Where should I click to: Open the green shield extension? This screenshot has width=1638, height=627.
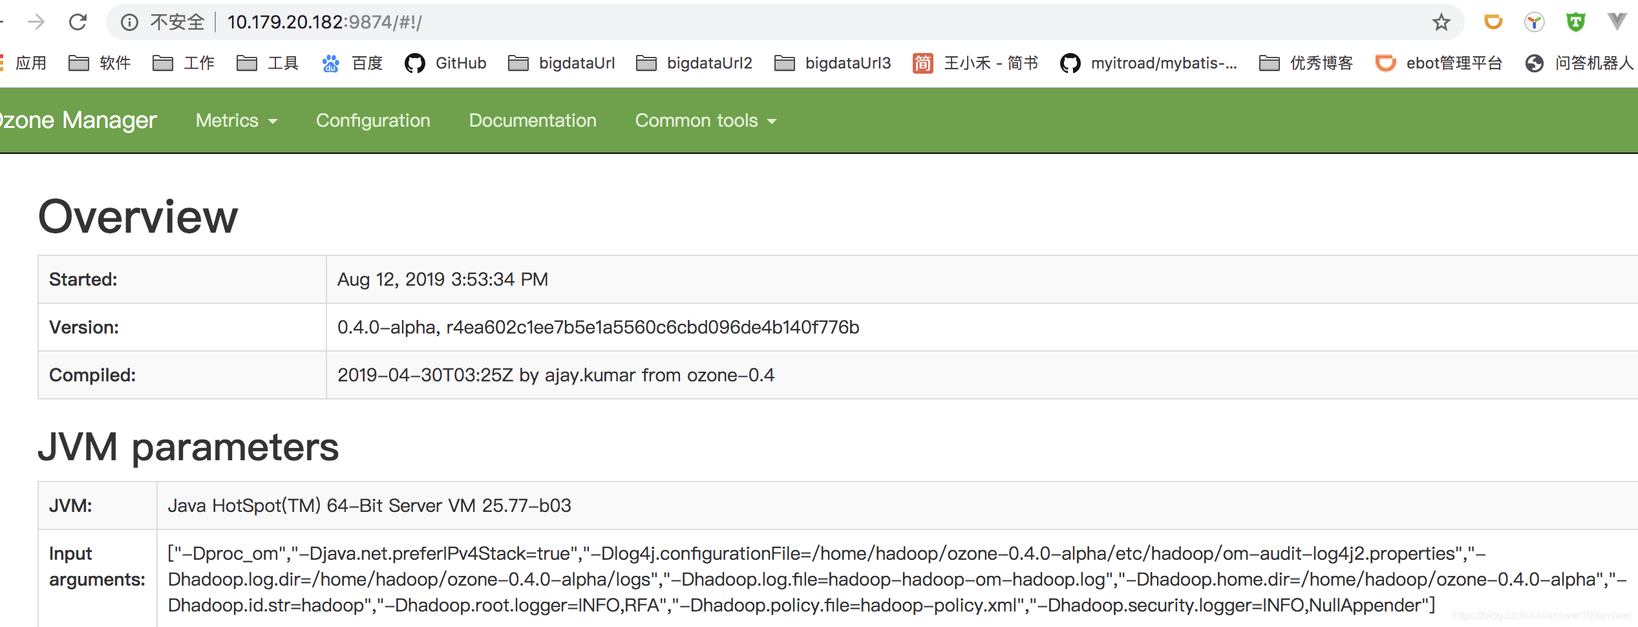1575,22
